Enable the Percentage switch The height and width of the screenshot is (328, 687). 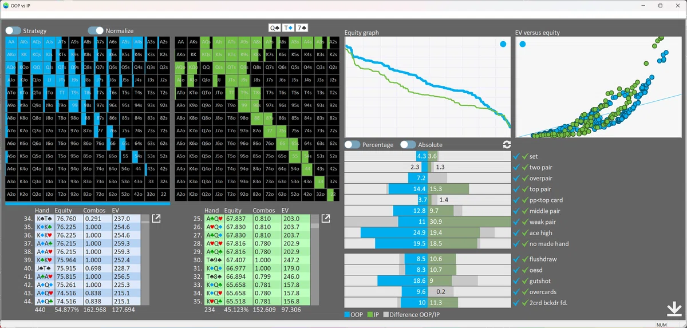tap(352, 145)
